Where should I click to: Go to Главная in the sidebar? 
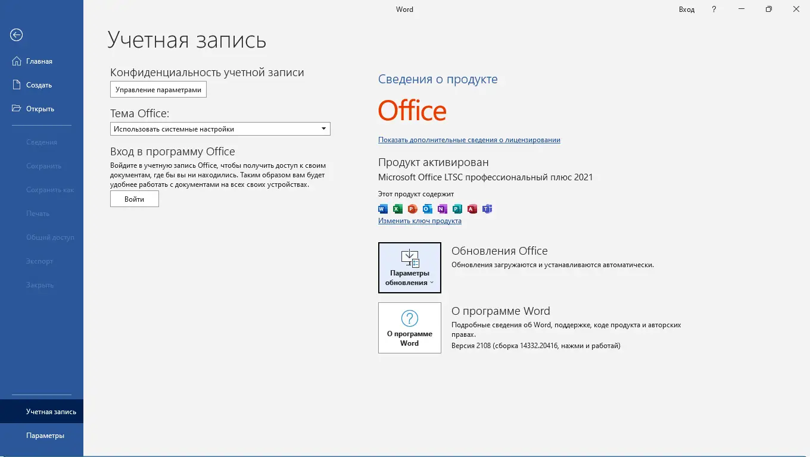click(42, 61)
